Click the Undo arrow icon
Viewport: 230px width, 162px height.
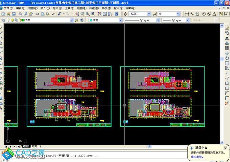tap(60, 14)
